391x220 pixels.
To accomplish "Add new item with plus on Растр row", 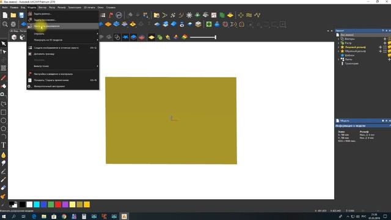I will click(x=385, y=43).
